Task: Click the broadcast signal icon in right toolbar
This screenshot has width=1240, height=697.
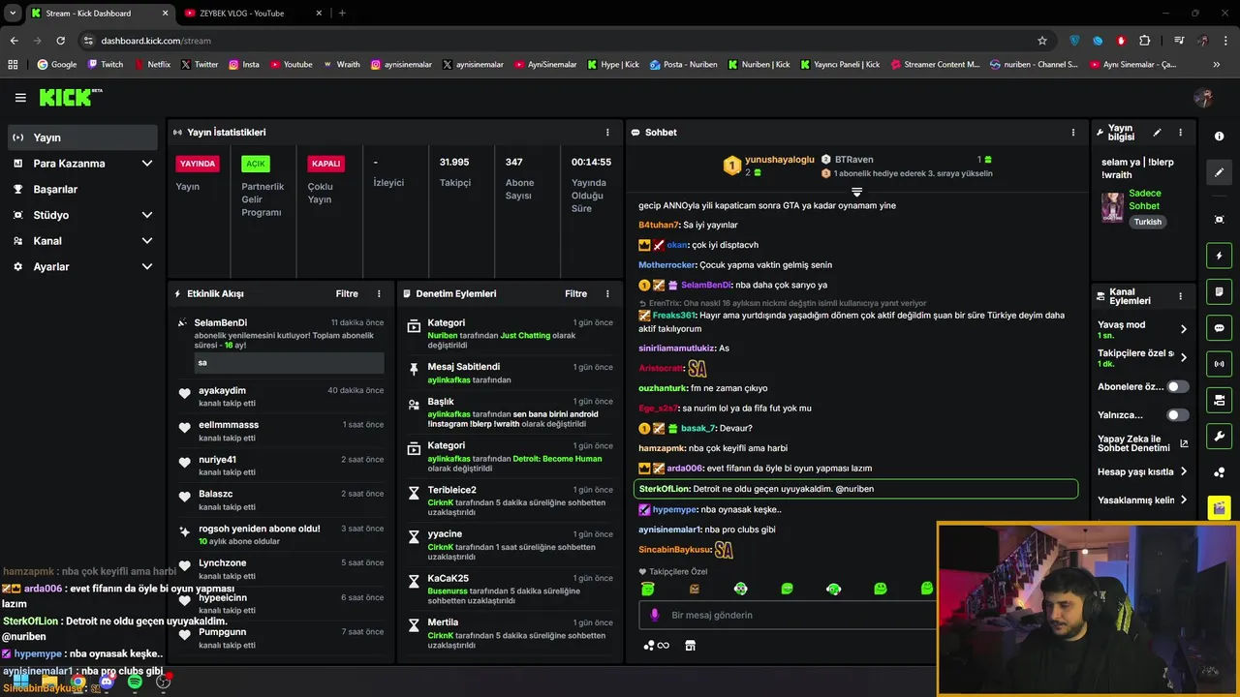Action: coord(1220,364)
